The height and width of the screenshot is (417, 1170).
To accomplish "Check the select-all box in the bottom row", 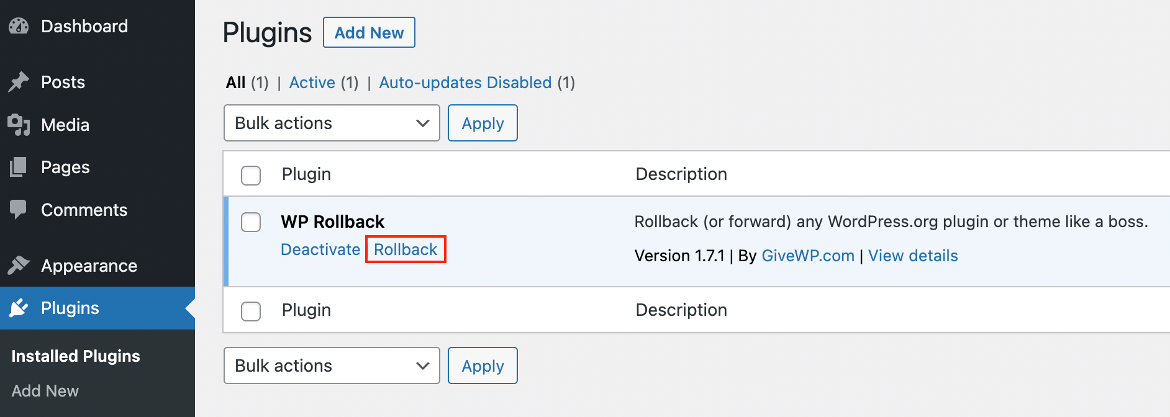I will [x=251, y=312].
